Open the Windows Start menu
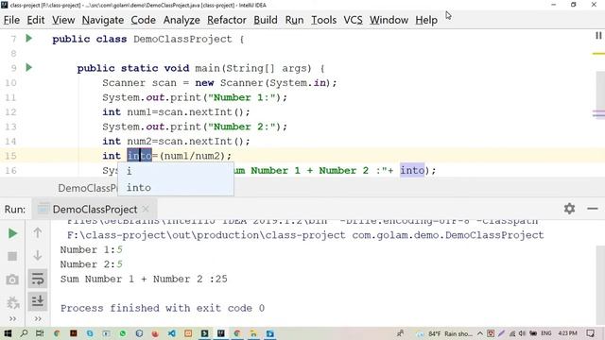605x340 pixels. [x=8, y=333]
